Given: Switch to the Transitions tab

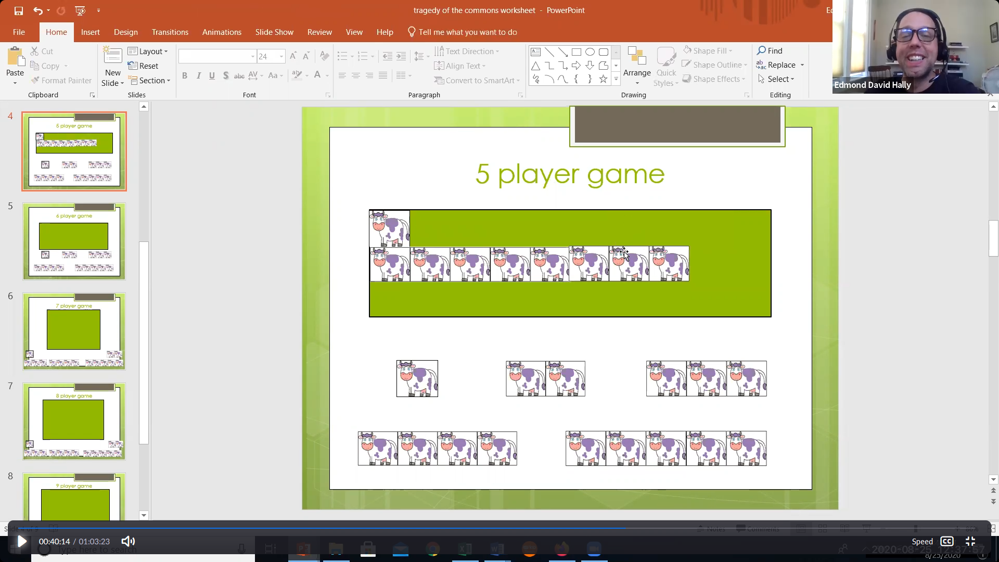Looking at the screenshot, I should 170,32.
